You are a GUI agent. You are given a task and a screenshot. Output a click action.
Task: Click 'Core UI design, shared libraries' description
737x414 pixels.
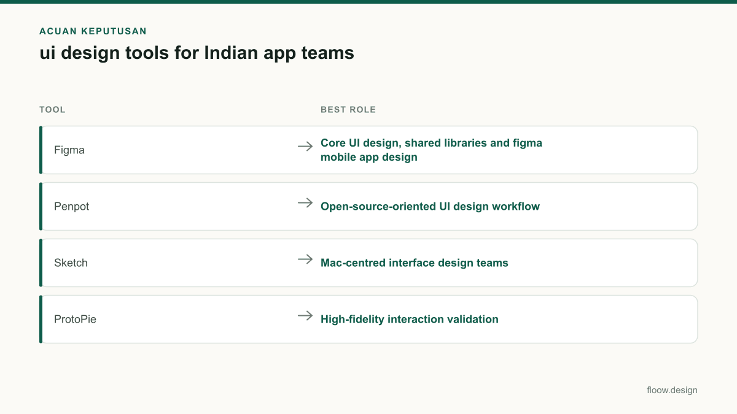[431, 150]
